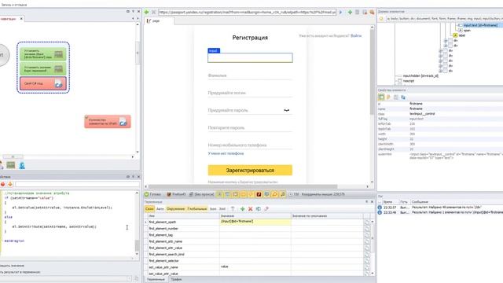Click the green plus add variable icon
Image resolution: width=503 pixels, height=283 pixels.
[243, 209]
